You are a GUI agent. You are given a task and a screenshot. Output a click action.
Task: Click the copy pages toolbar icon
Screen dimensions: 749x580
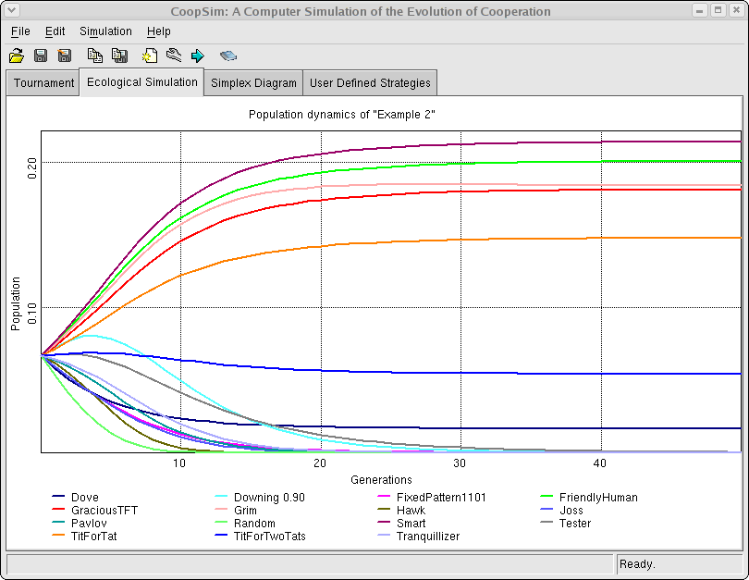pyautogui.click(x=94, y=56)
